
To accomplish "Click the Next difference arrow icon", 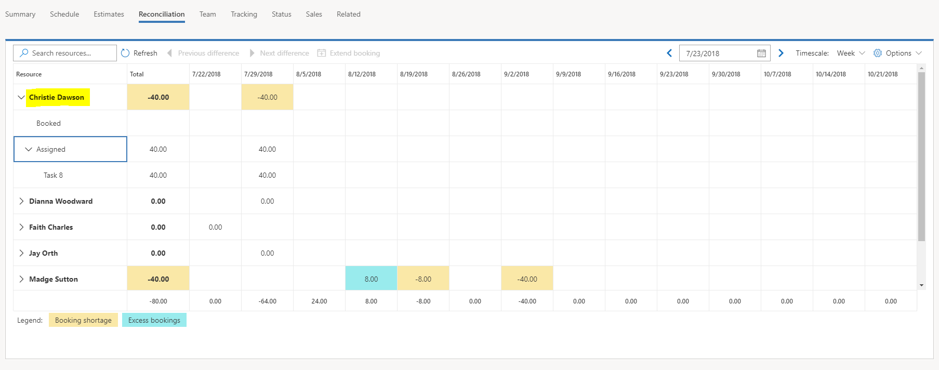I will pos(252,53).
